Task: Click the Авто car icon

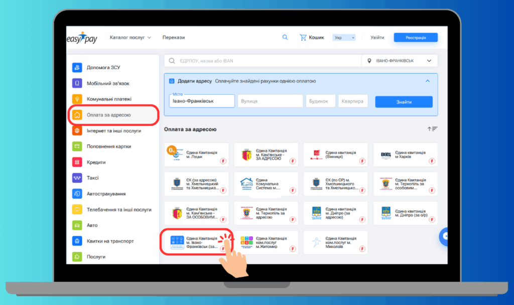Action: pyautogui.click(x=77, y=225)
